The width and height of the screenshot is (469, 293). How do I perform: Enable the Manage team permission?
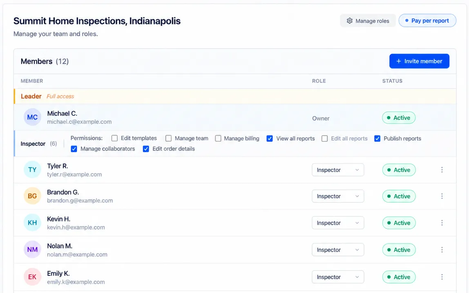pos(168,138)
